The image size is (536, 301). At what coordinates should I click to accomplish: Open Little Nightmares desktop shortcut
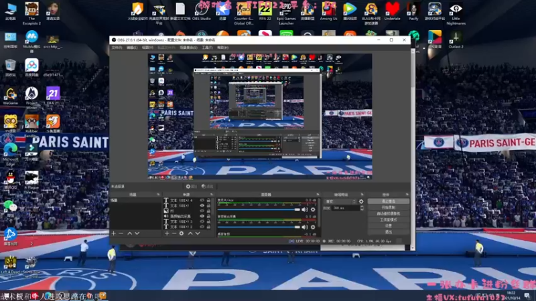tap(456, 13)
